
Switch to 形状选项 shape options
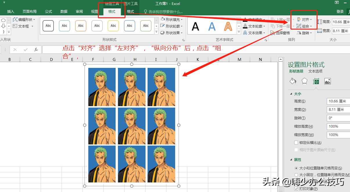[x=296, y=71]
